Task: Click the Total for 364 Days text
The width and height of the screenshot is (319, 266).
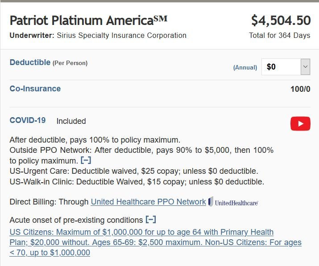Action: pos(280,35)
